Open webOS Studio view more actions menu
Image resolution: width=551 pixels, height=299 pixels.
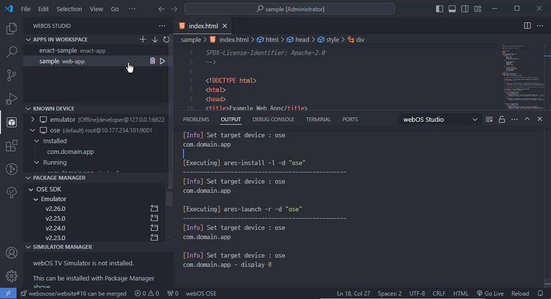point(162,26)
